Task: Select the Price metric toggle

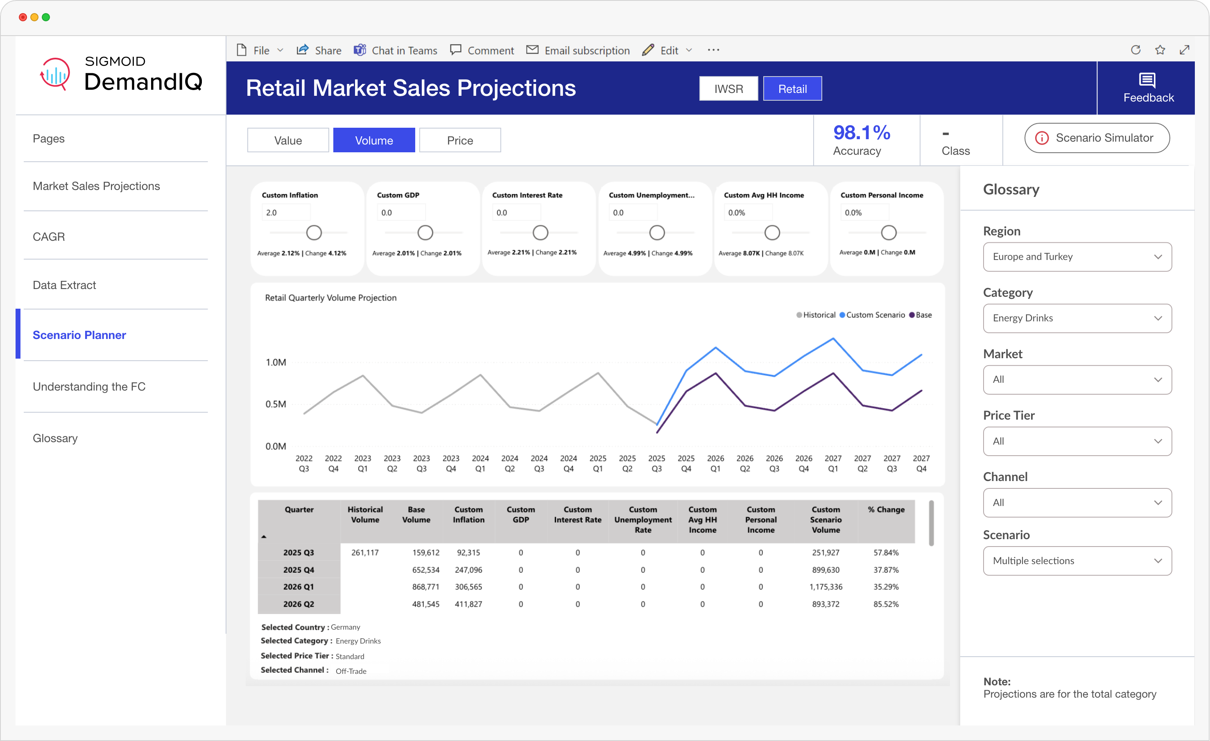Action: click(460, 140)
